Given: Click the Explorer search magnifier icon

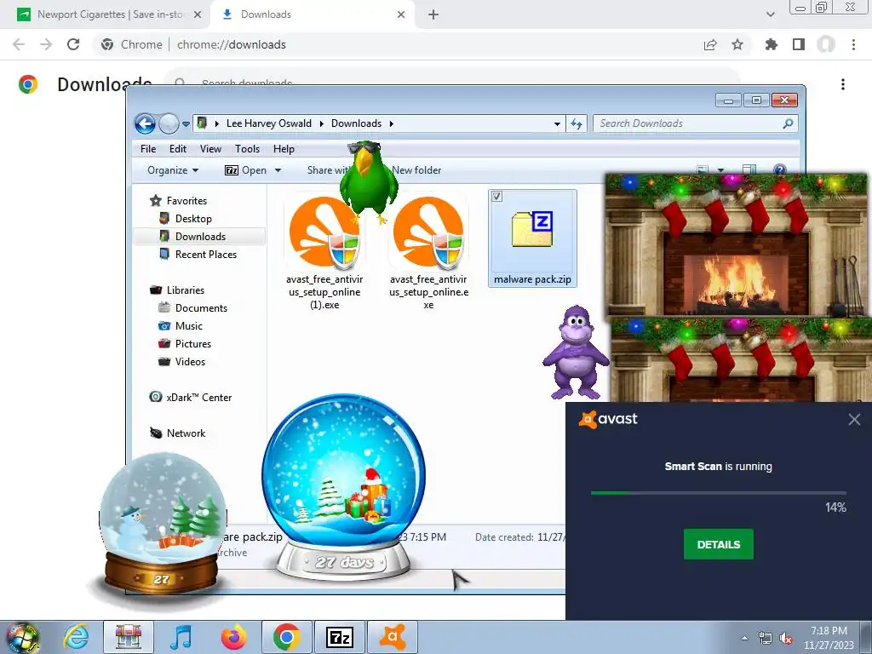Looking at the screenshot, I should [x=788, y=123].
